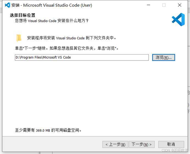The height and width of the screenshot is (154, 190).
Task: Continue with 下一步(N) button
Action: 142,144
